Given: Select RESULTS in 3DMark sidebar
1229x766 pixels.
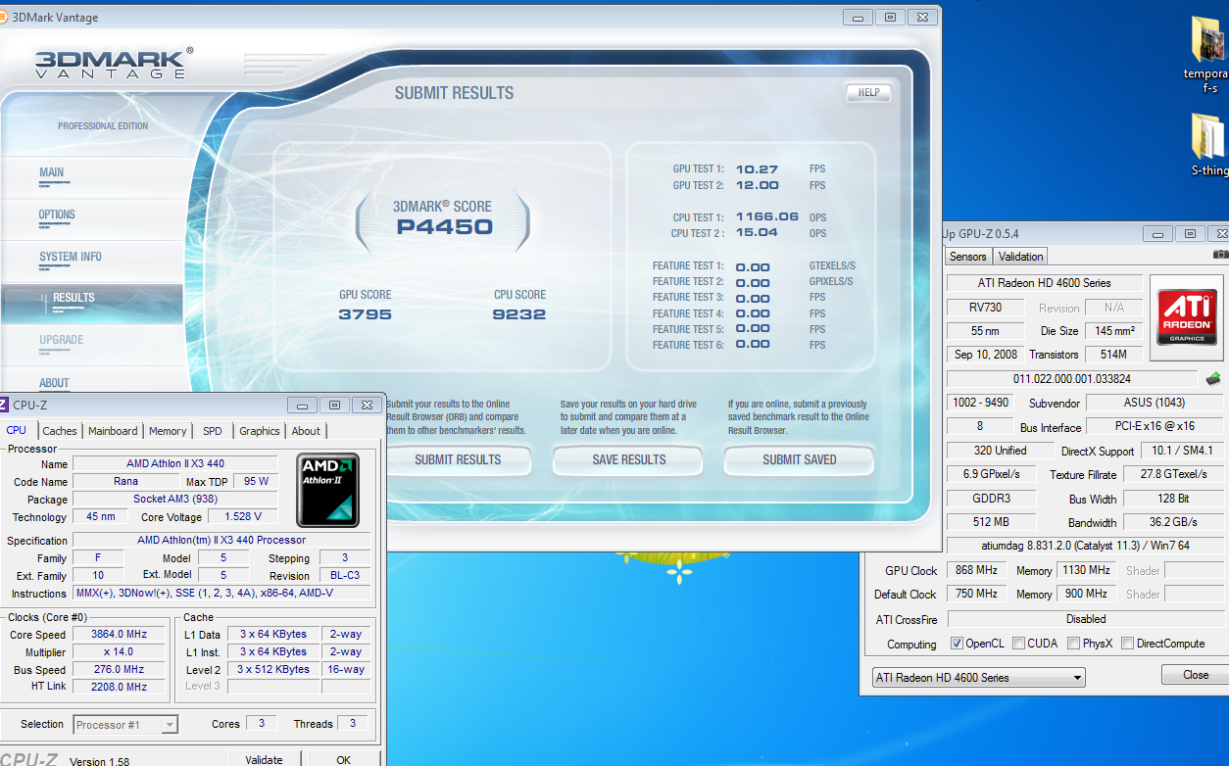Looking at the screenshot, I should coord(74,298).
